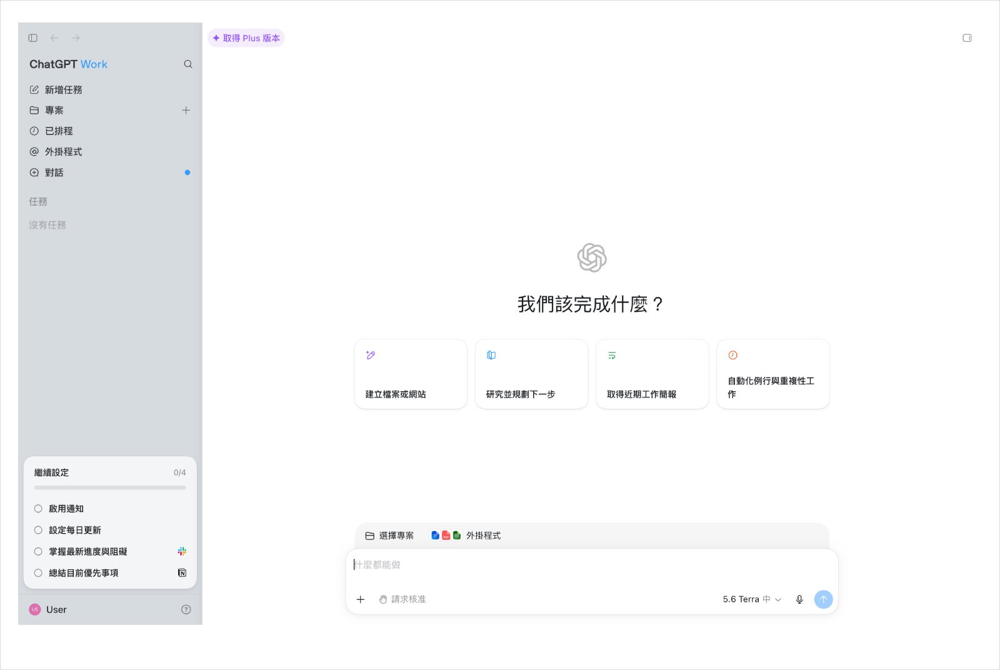The height and width of the screenshot is (670, 1000).
Task: Click the Notion icon beside 總結目前優先事項
Action: point(182,572)
